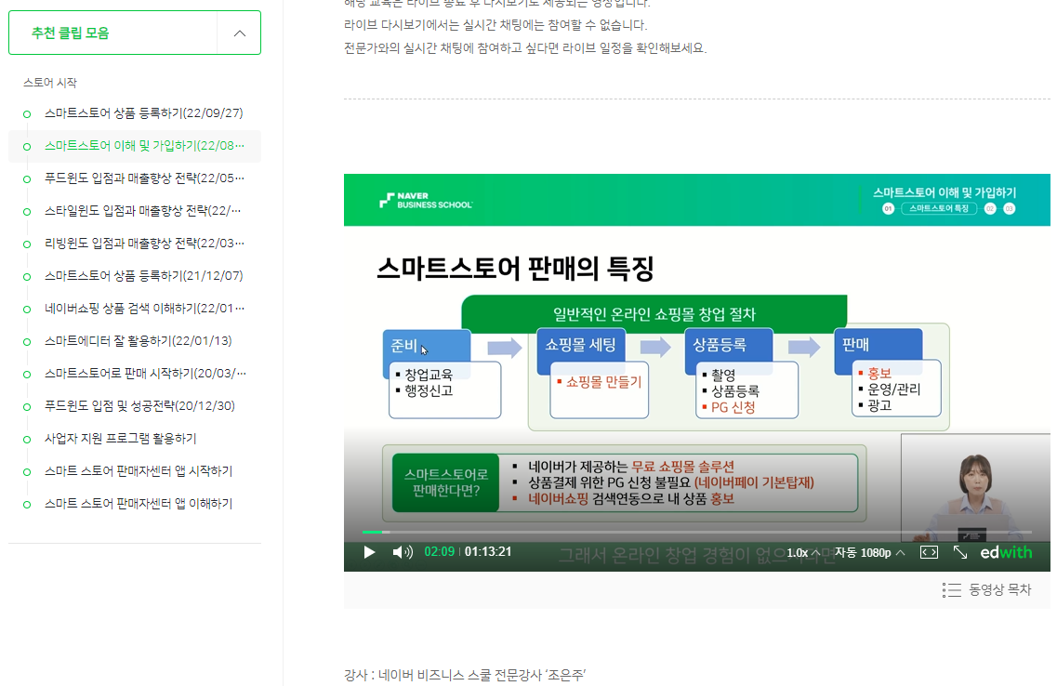1057x686 pixels.
Task: Seek along the video progress bar
Action: (697, 533)
